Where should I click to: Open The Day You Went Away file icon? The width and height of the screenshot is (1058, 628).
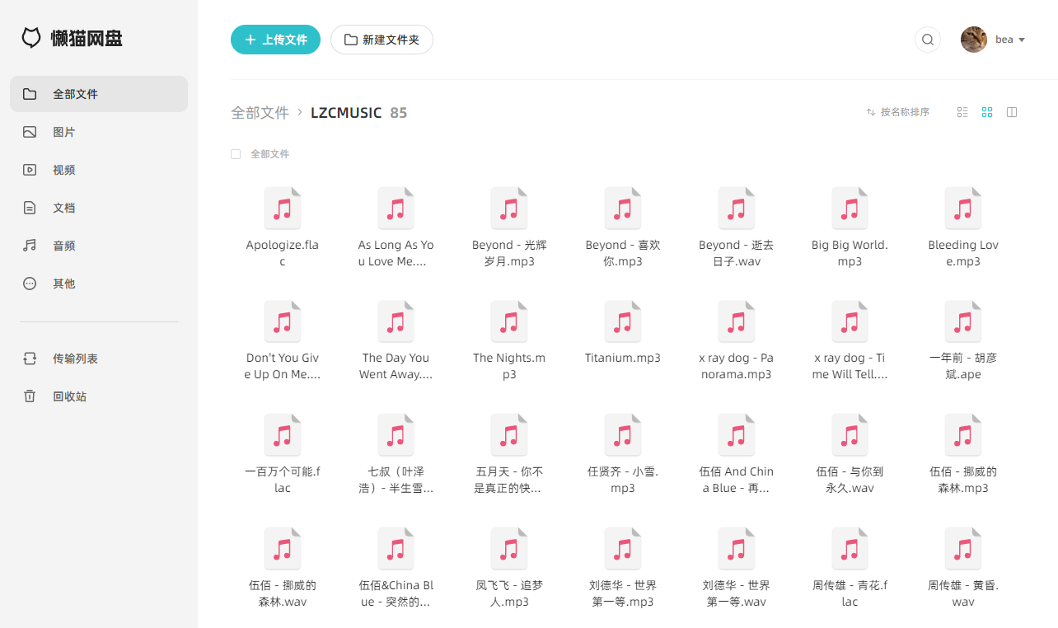396,321
